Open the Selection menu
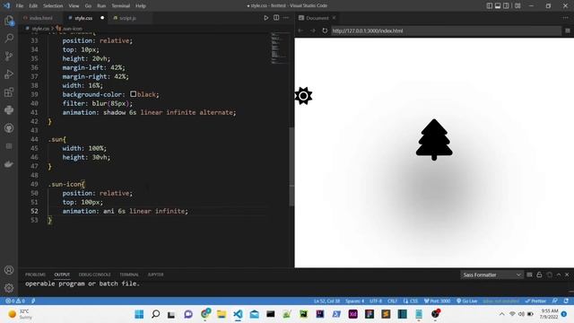This screenshot has width=574, height=323. (x=53, y=6)
